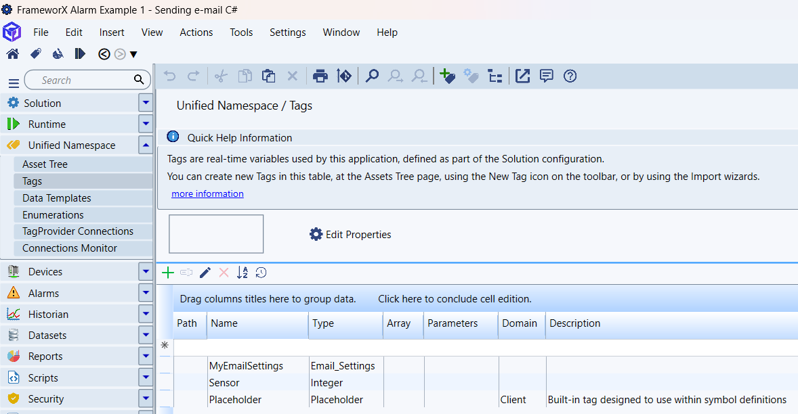Open the Settings menu
Image resolution: width=798 pixels, height=414 pixels.
click(287, 32)
